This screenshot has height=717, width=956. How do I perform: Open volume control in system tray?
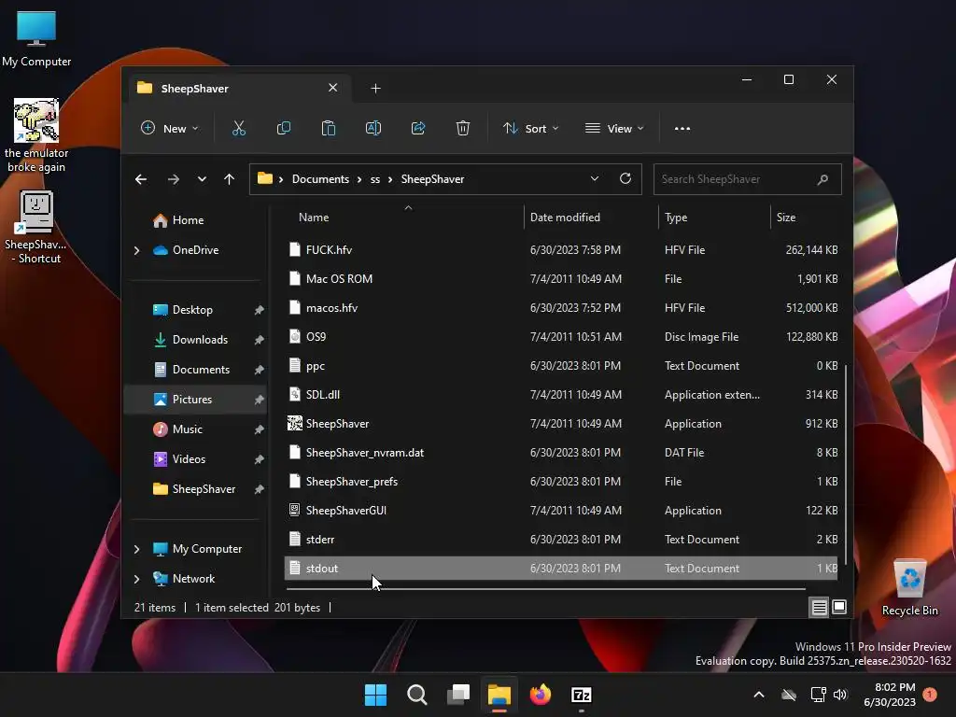point(840,695)
